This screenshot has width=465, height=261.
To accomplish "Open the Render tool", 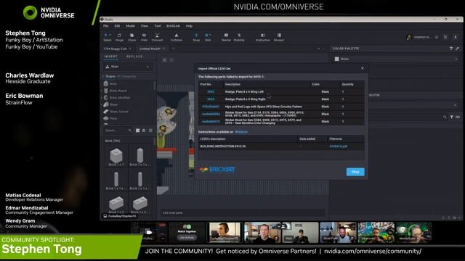I will pyautogui.click(x=226, y=37).
